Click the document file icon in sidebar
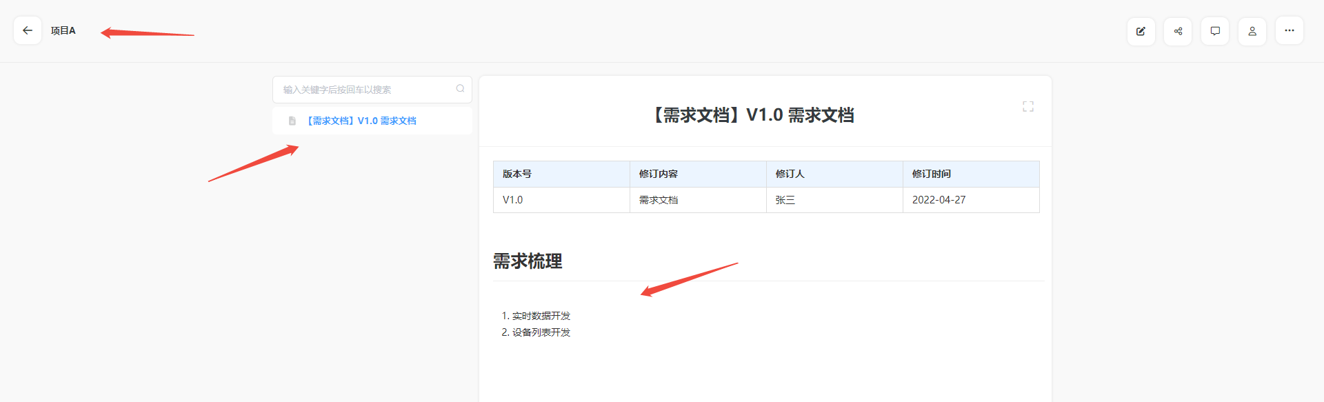Viewport: 1324px width, 402px height. [x=292, y=121]
